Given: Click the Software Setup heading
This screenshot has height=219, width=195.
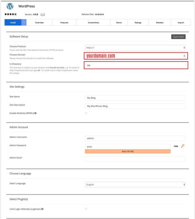Looking at the screenshot, I should (x=19, y=36).
